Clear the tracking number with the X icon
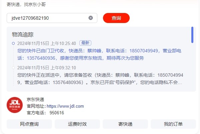The image size is (200, 134). (x=91, y=18)
